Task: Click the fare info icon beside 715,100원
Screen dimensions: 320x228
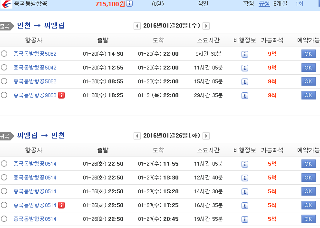Action: tap(129, 3)
